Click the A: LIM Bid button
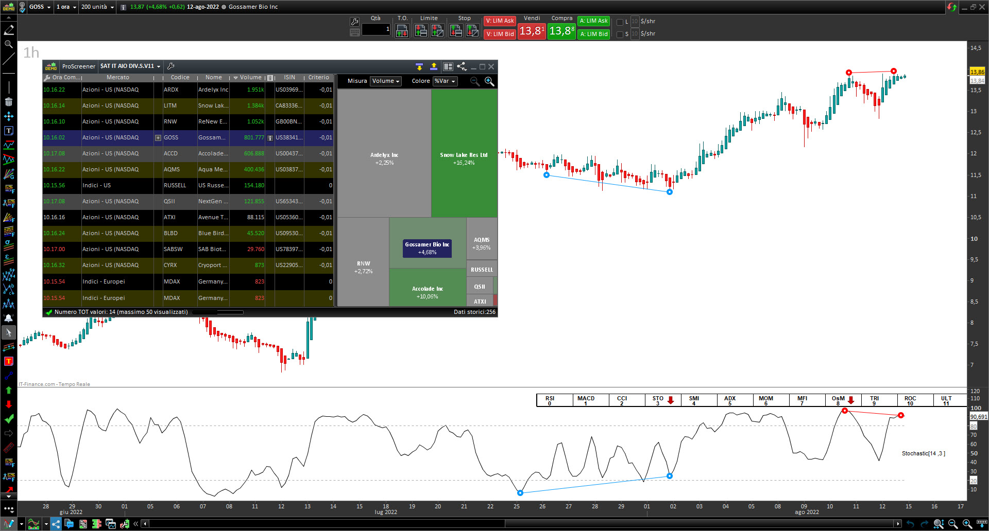The width and height of the screenshot is (989, 531). click(x=594, y=34)
